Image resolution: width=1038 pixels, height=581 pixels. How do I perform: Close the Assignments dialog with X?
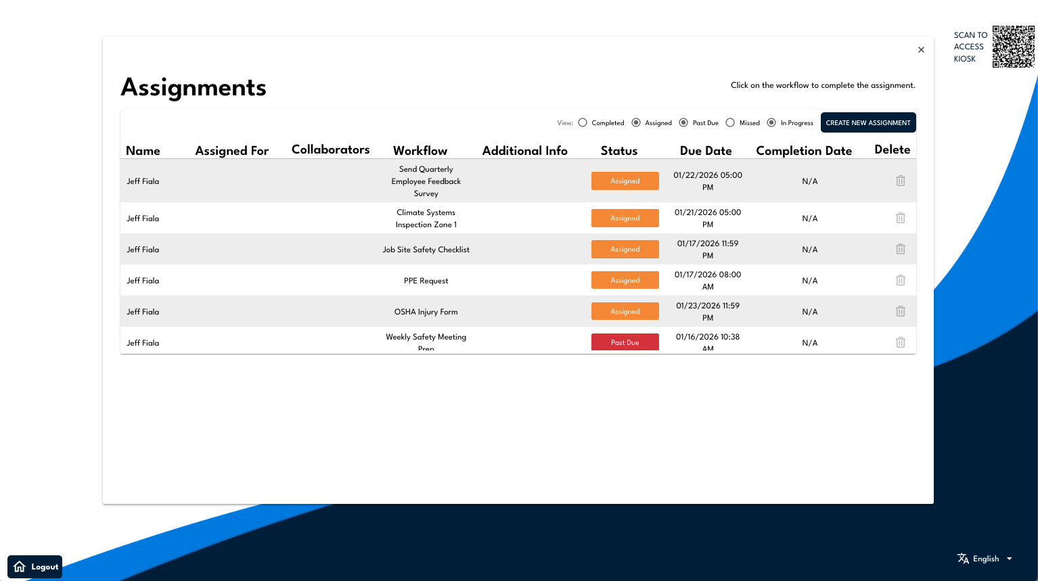click(921, 50)
